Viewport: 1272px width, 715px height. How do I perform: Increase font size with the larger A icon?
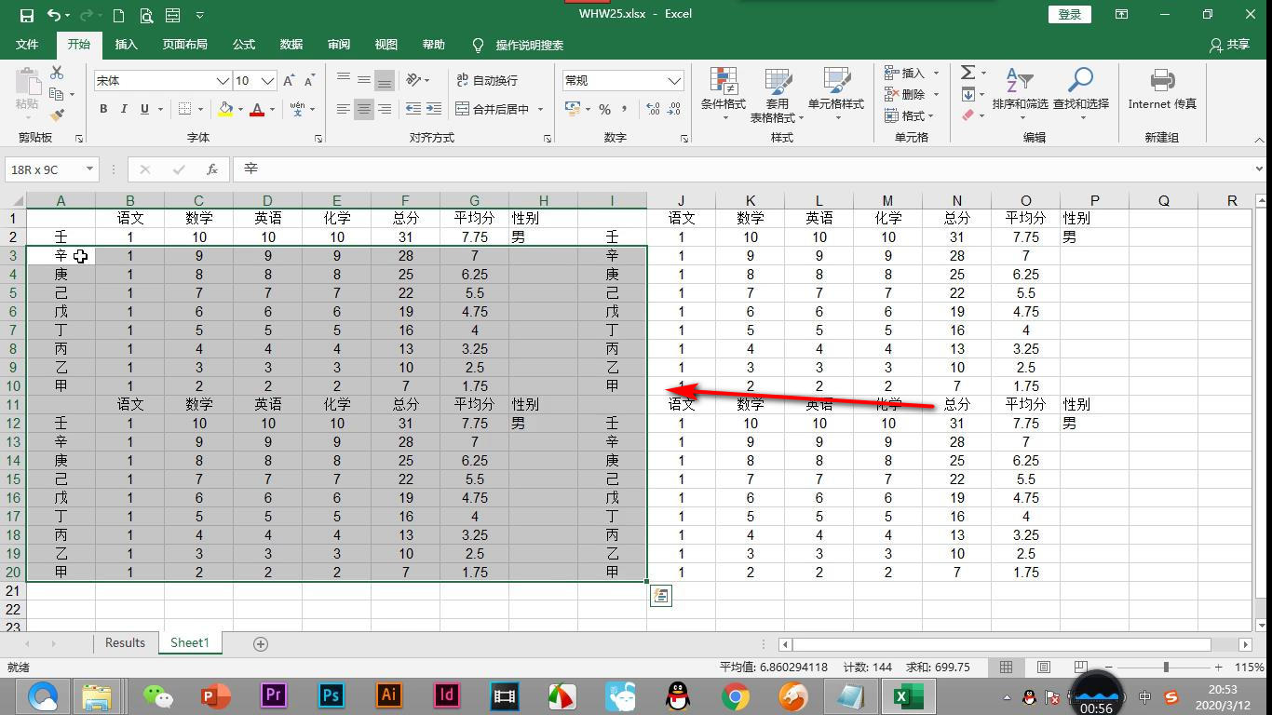(x=290, y=81)
